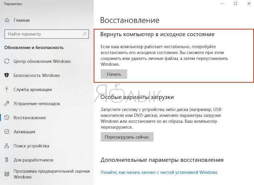The height and width of the screenshot is (185, 254).
Task: Go to Безопасность Windows settings
Action: (x=37, y=75)
